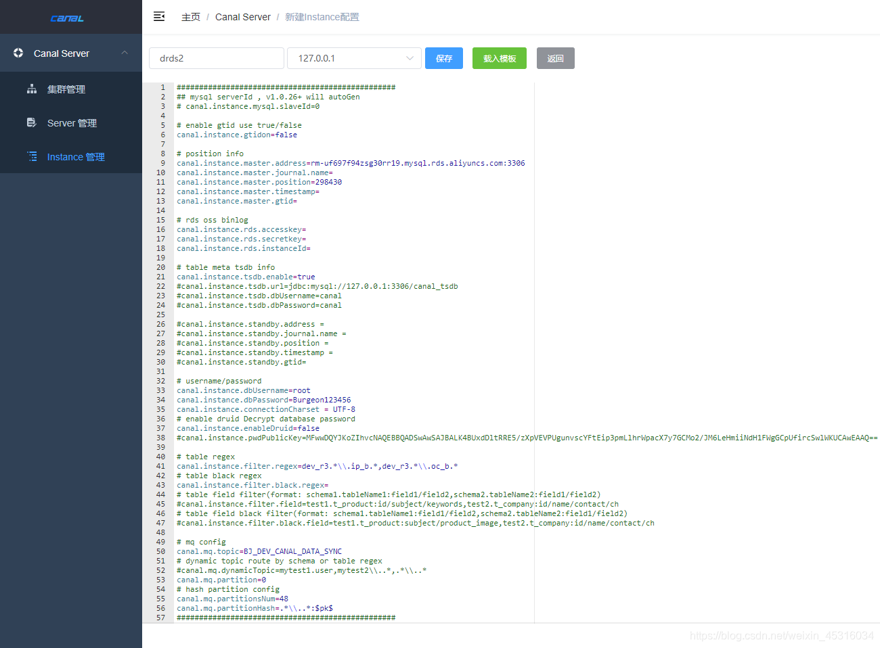Click the pwdPublicKey comment line
The height and width of the screenshot is (648, 880).
(x=527, y=438)
